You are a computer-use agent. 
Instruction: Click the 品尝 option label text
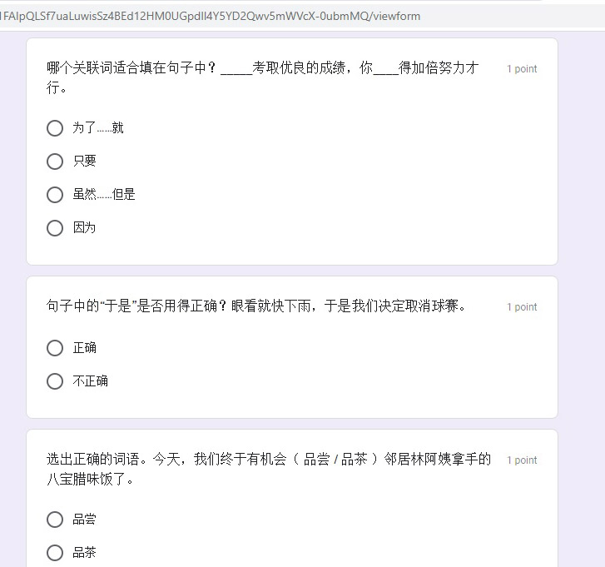(85, 520)
